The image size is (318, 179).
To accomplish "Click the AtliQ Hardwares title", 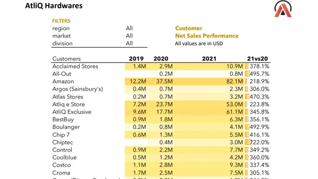I will pyautogui.click(x=54, y=6).
